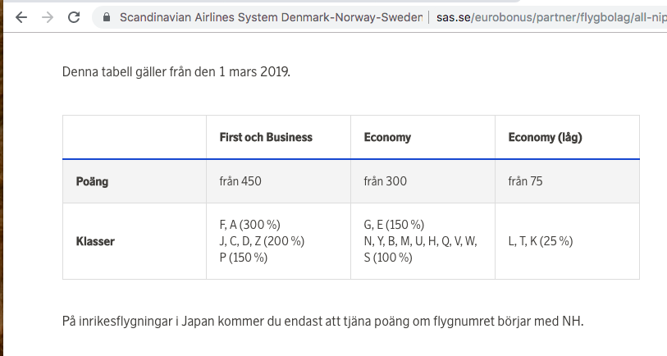Viewport: 667px width, 356px height.
Task: Click the 'J, C, D, Z (200 %)' line
Action: coord(262,241)
